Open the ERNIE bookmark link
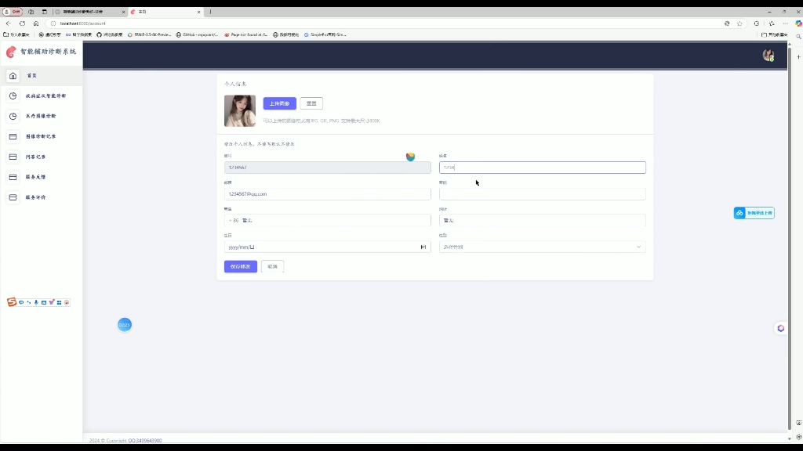The height and width of the screenshot is (451, 803). tap(150, 34)
